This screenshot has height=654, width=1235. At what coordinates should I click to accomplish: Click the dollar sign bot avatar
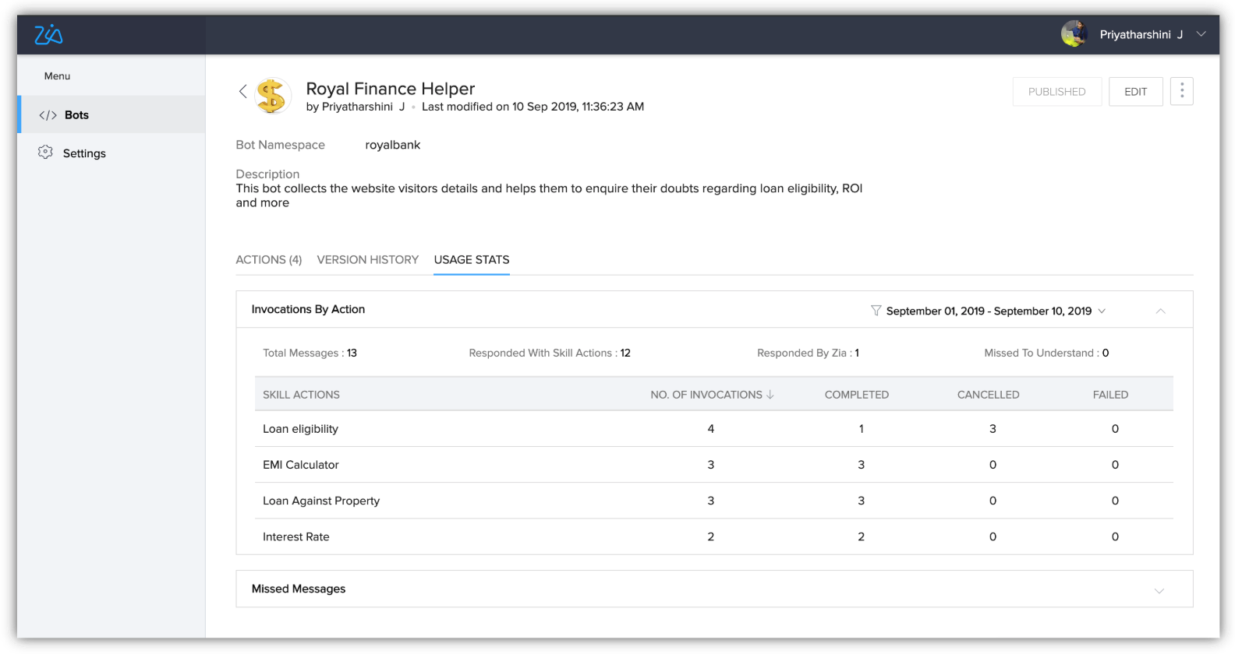272,97
